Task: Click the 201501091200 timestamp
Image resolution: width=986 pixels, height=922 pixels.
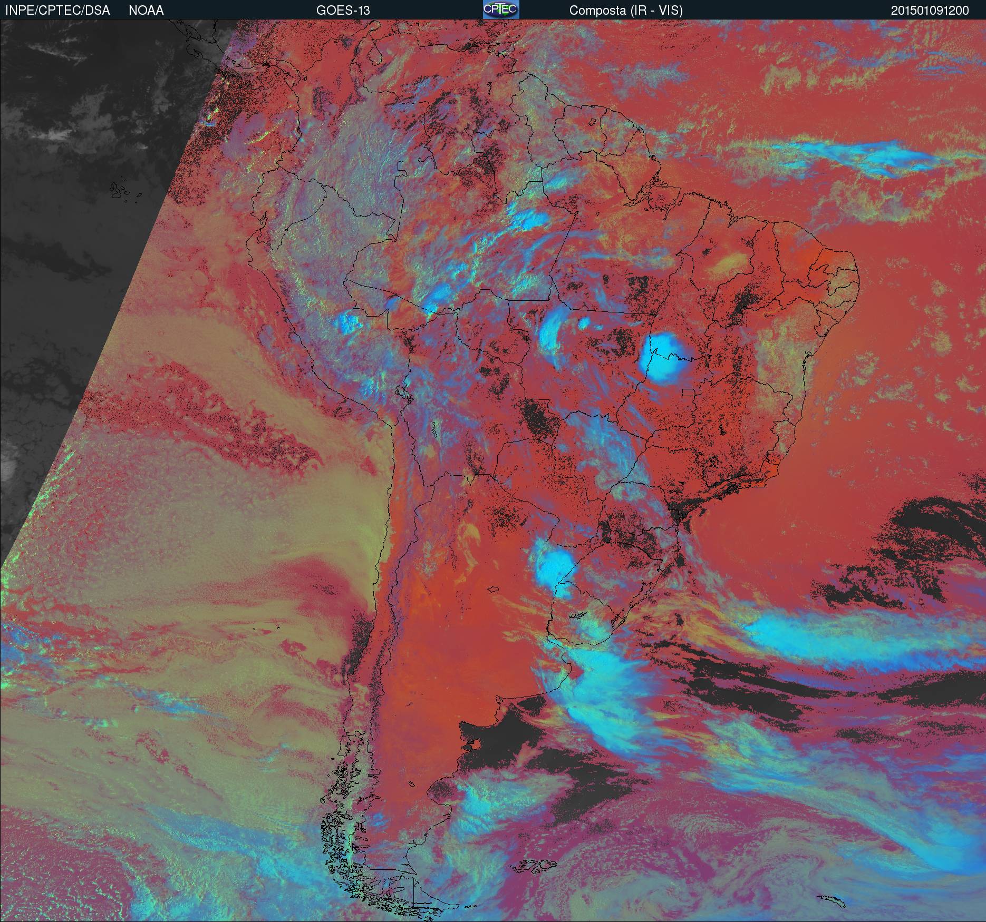Action: tap(930, 11)
